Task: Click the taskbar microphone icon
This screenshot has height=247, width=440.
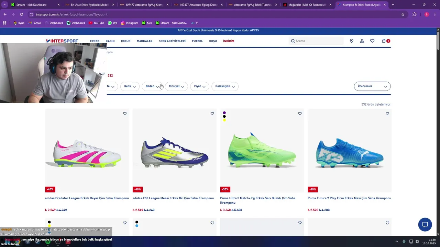Action: 404,242
